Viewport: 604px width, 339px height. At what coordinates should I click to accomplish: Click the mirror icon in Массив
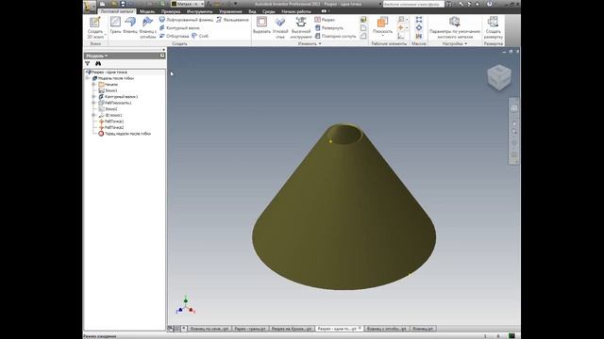point(419,36)
